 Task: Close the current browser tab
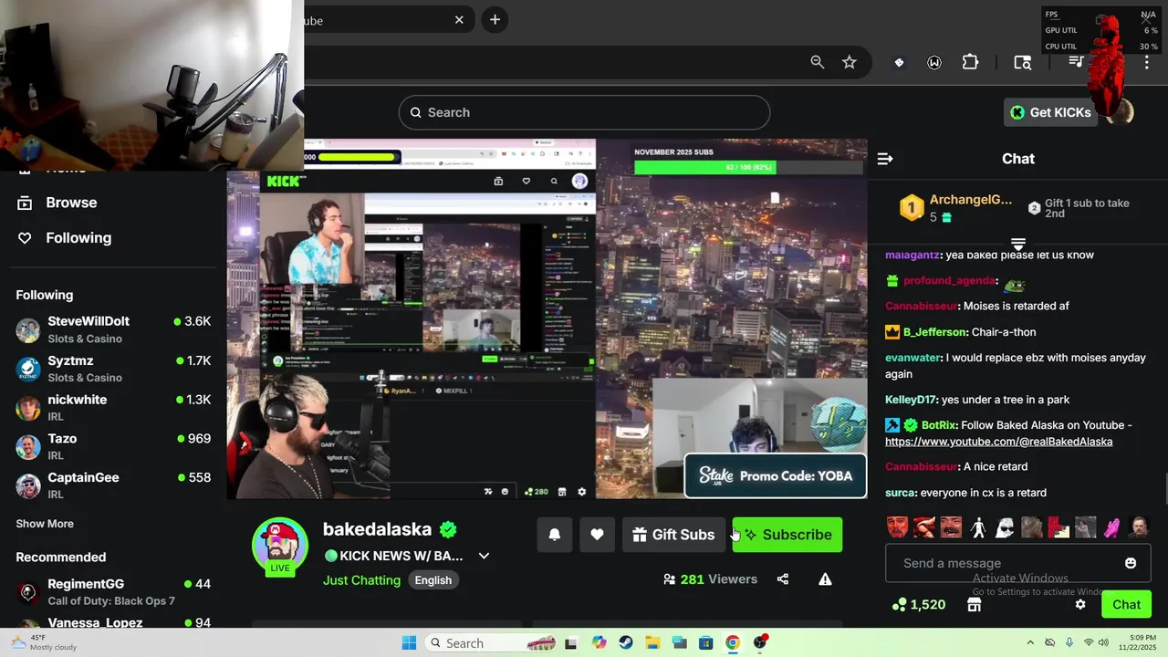459,20
